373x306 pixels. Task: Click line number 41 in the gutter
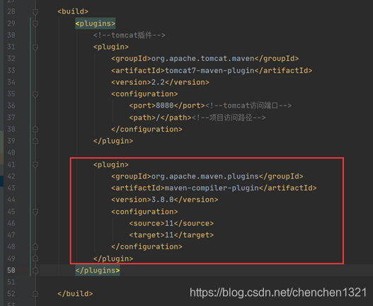[x=11, y=164]
